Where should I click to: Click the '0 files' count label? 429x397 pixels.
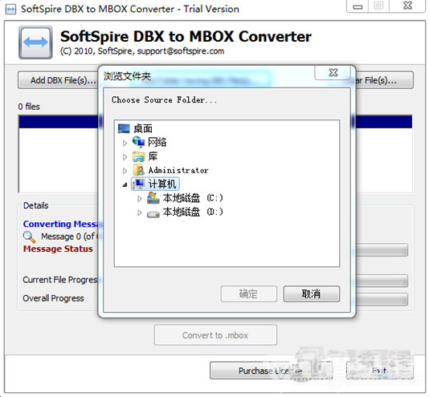[x=29, y=107]
